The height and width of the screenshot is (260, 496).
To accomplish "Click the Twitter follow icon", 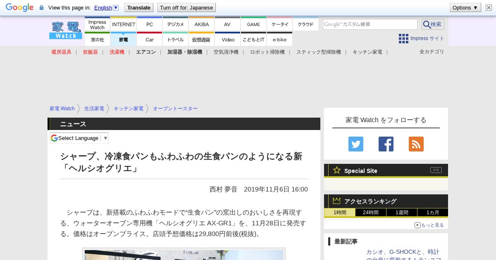I will pyautogui.click(x=356, y=144).
